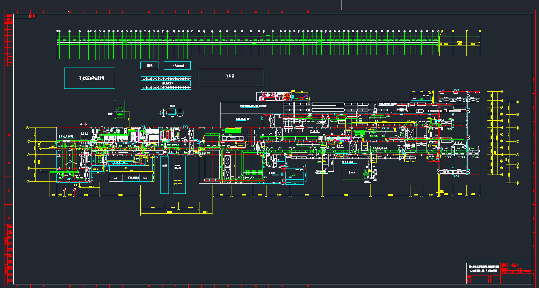The height and width of the screenshot is (288, 539).
Task: Click the right SVC box
Action: click(146, 177)
